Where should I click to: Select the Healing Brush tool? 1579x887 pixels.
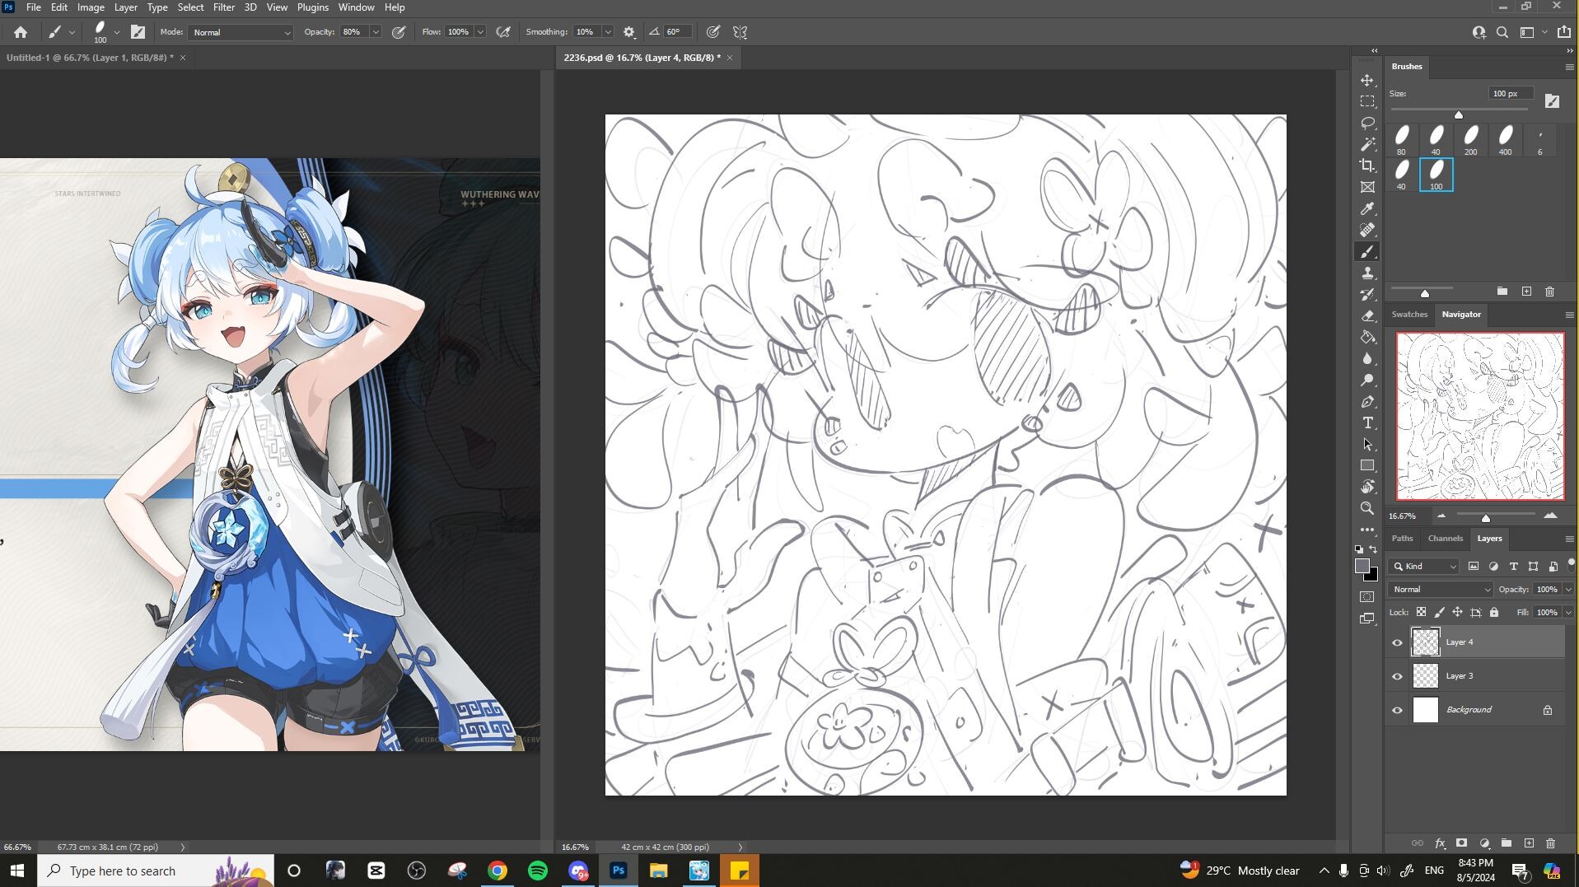1367,230
